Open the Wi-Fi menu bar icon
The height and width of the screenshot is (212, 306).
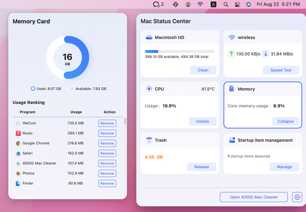pyautogui.click(x=200, y=4)
